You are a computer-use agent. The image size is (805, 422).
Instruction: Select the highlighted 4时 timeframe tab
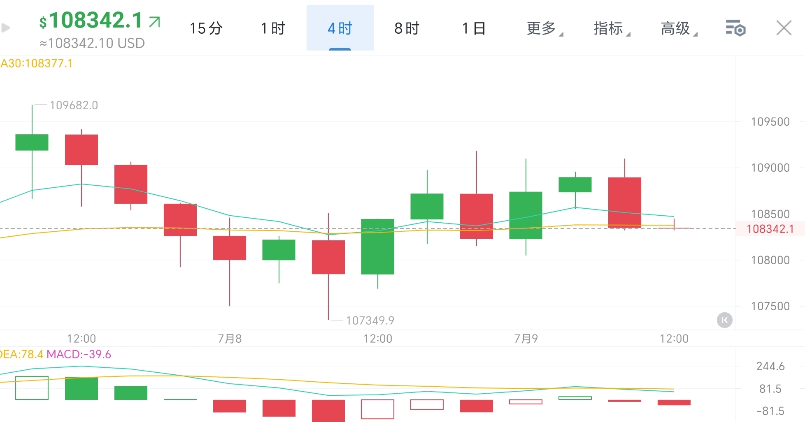point(340,28)
